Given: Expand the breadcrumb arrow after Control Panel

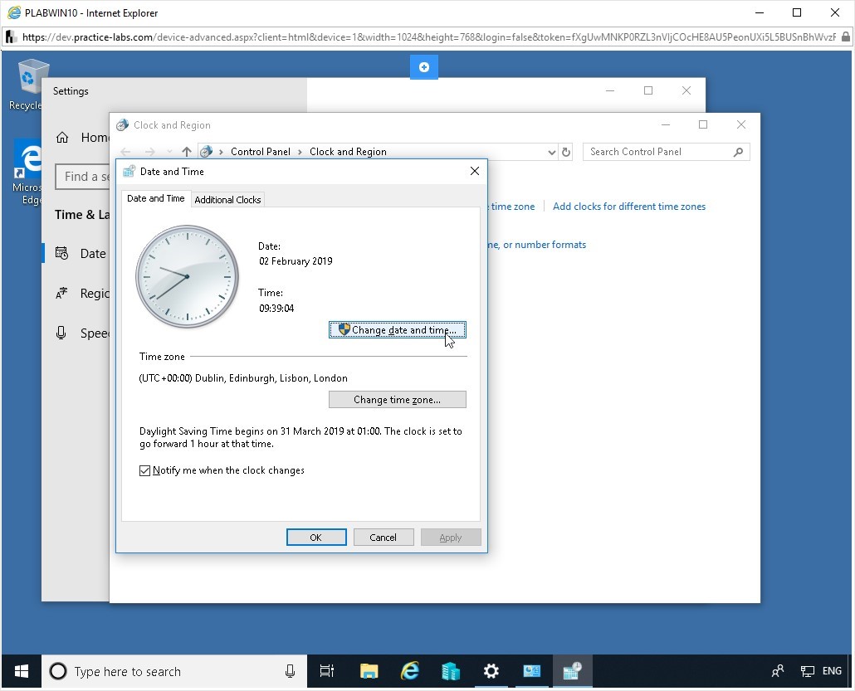Looking at the screenshot, I should pyautogui.click(x=300, y=152).
